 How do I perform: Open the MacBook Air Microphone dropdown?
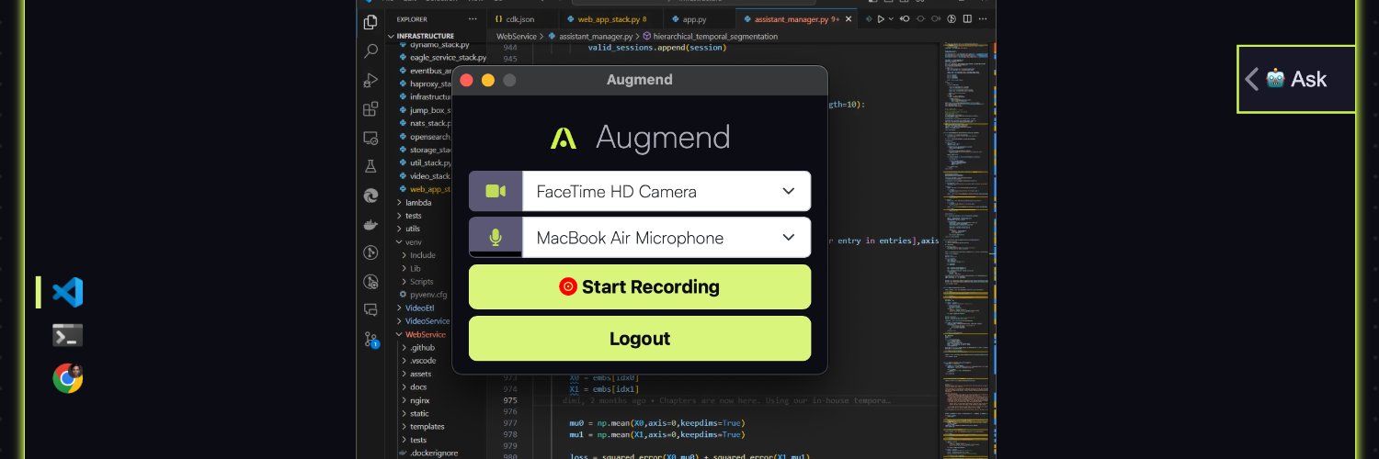pos(667,238)
